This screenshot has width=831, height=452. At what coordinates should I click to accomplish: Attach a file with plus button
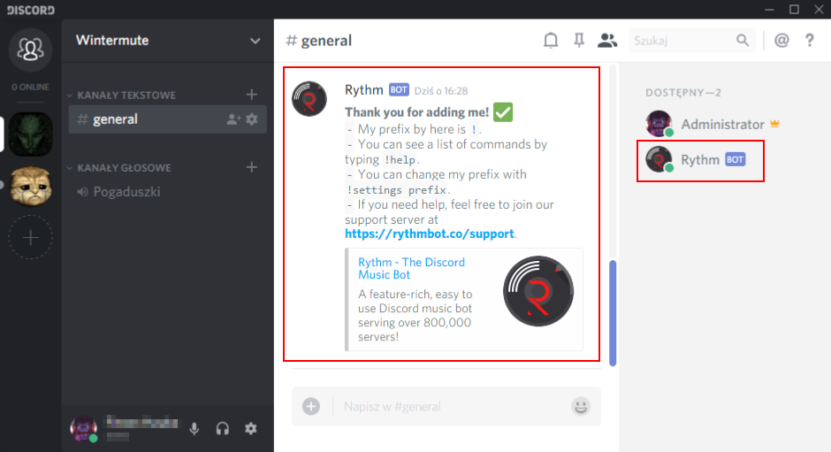(311, 406)
